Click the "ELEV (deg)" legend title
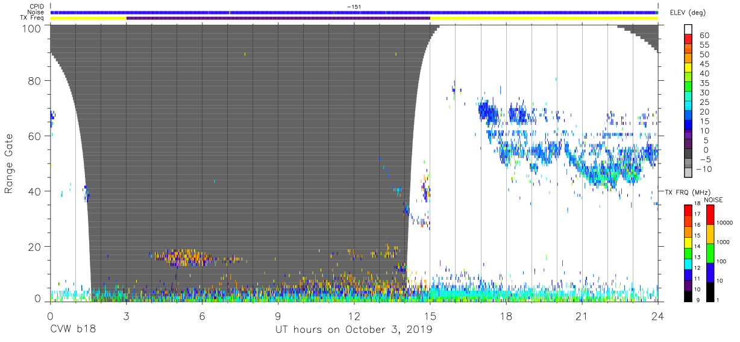The height and width of the screenshot is (342, 740). 688,12
